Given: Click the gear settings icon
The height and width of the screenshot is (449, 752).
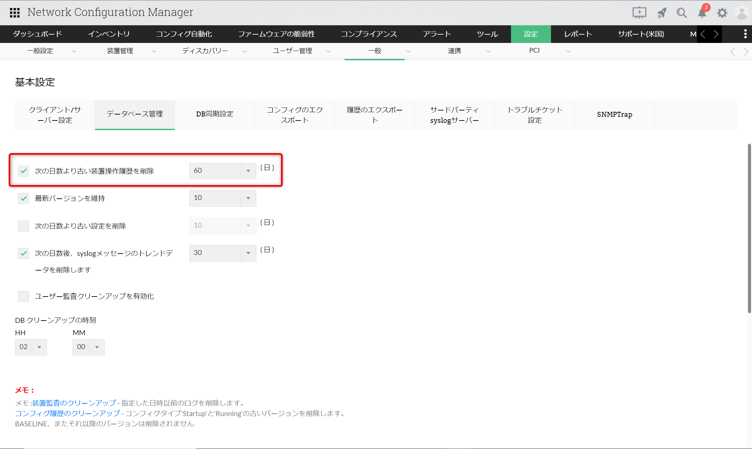Looking at the screenshot, I should pyautogui.click(x=722, y=13).
